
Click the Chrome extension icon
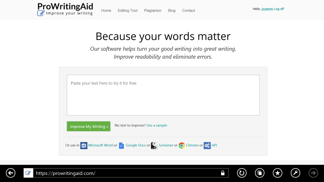[181, 145]
